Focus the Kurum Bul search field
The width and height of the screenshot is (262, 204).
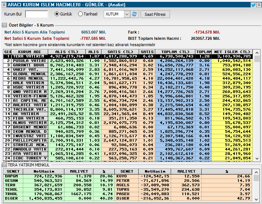pyautogui.click(x=36, y=14)
